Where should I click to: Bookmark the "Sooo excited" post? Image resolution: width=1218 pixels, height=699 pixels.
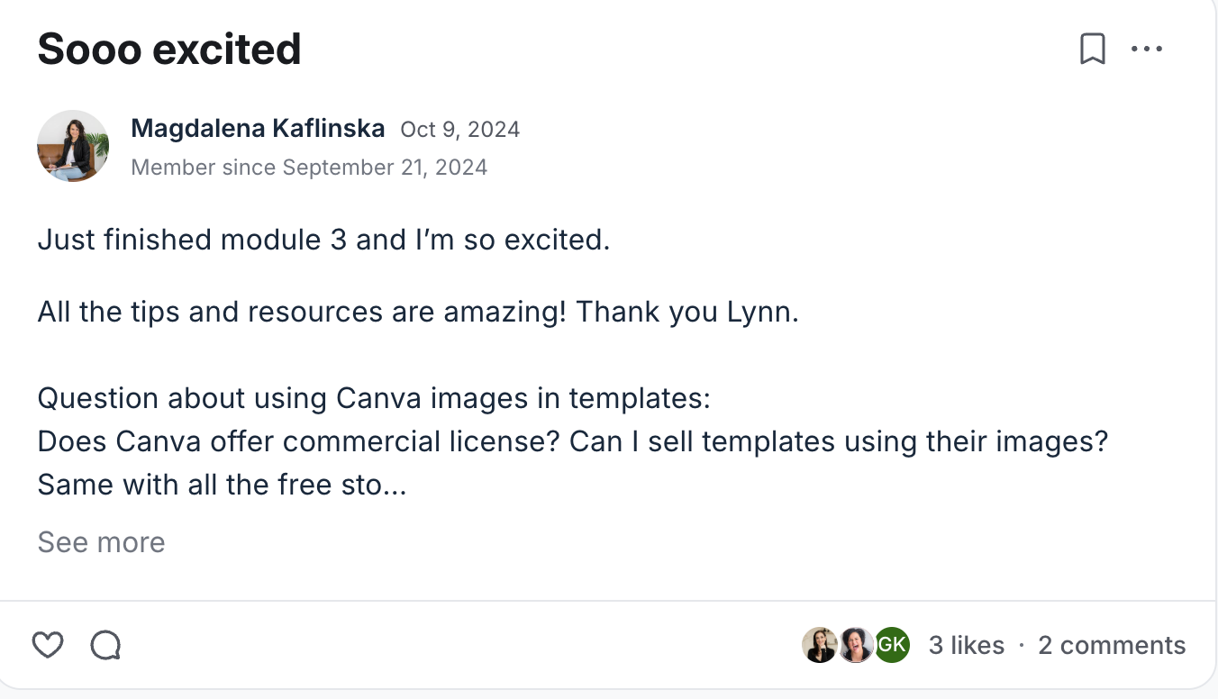pyautogui.click(x=1092, y=50)
